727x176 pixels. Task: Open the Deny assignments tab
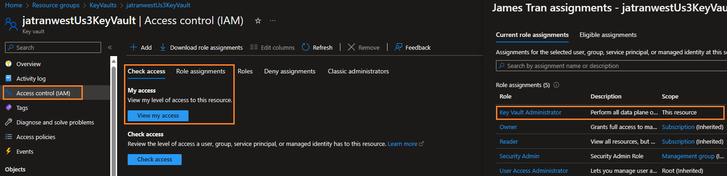(290, 72)
